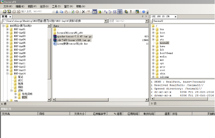Click the 文件名 transfer queue column header
Image resolution: width=215 pixels, height=138 pixels.
pos(19,114)
